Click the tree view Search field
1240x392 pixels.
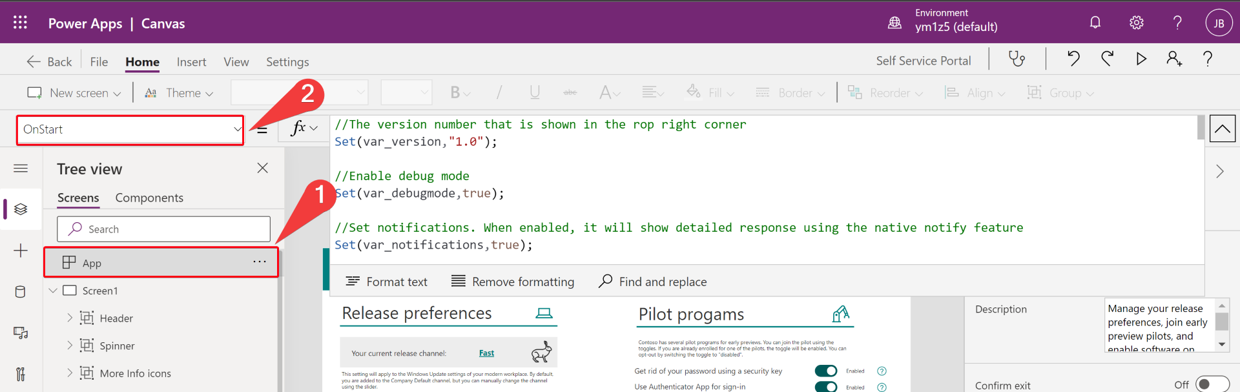163,229
